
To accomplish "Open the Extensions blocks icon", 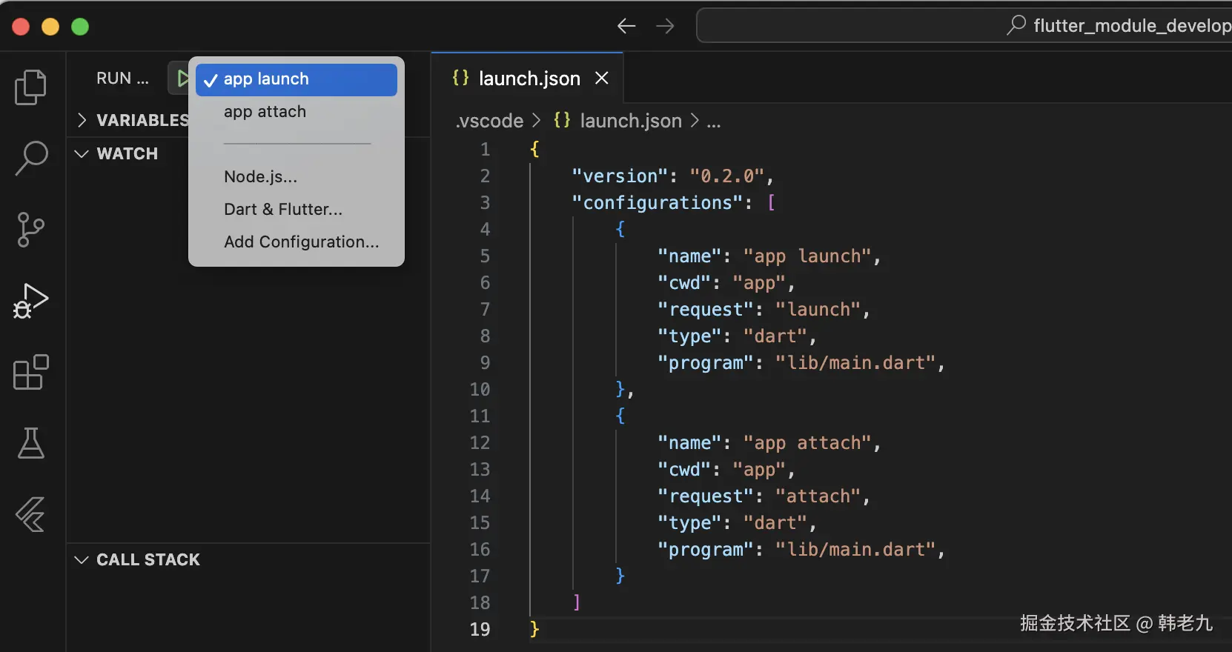I will coord(31,372).
